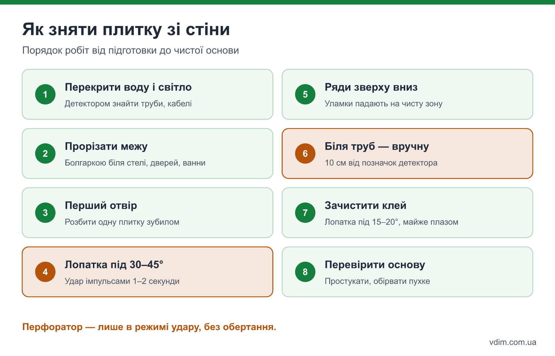This screenshot has height=356, width=555.
Task: Select the heading 'Біля труб — вручну'
Action: pyautogui.click(x=377, y=146)
